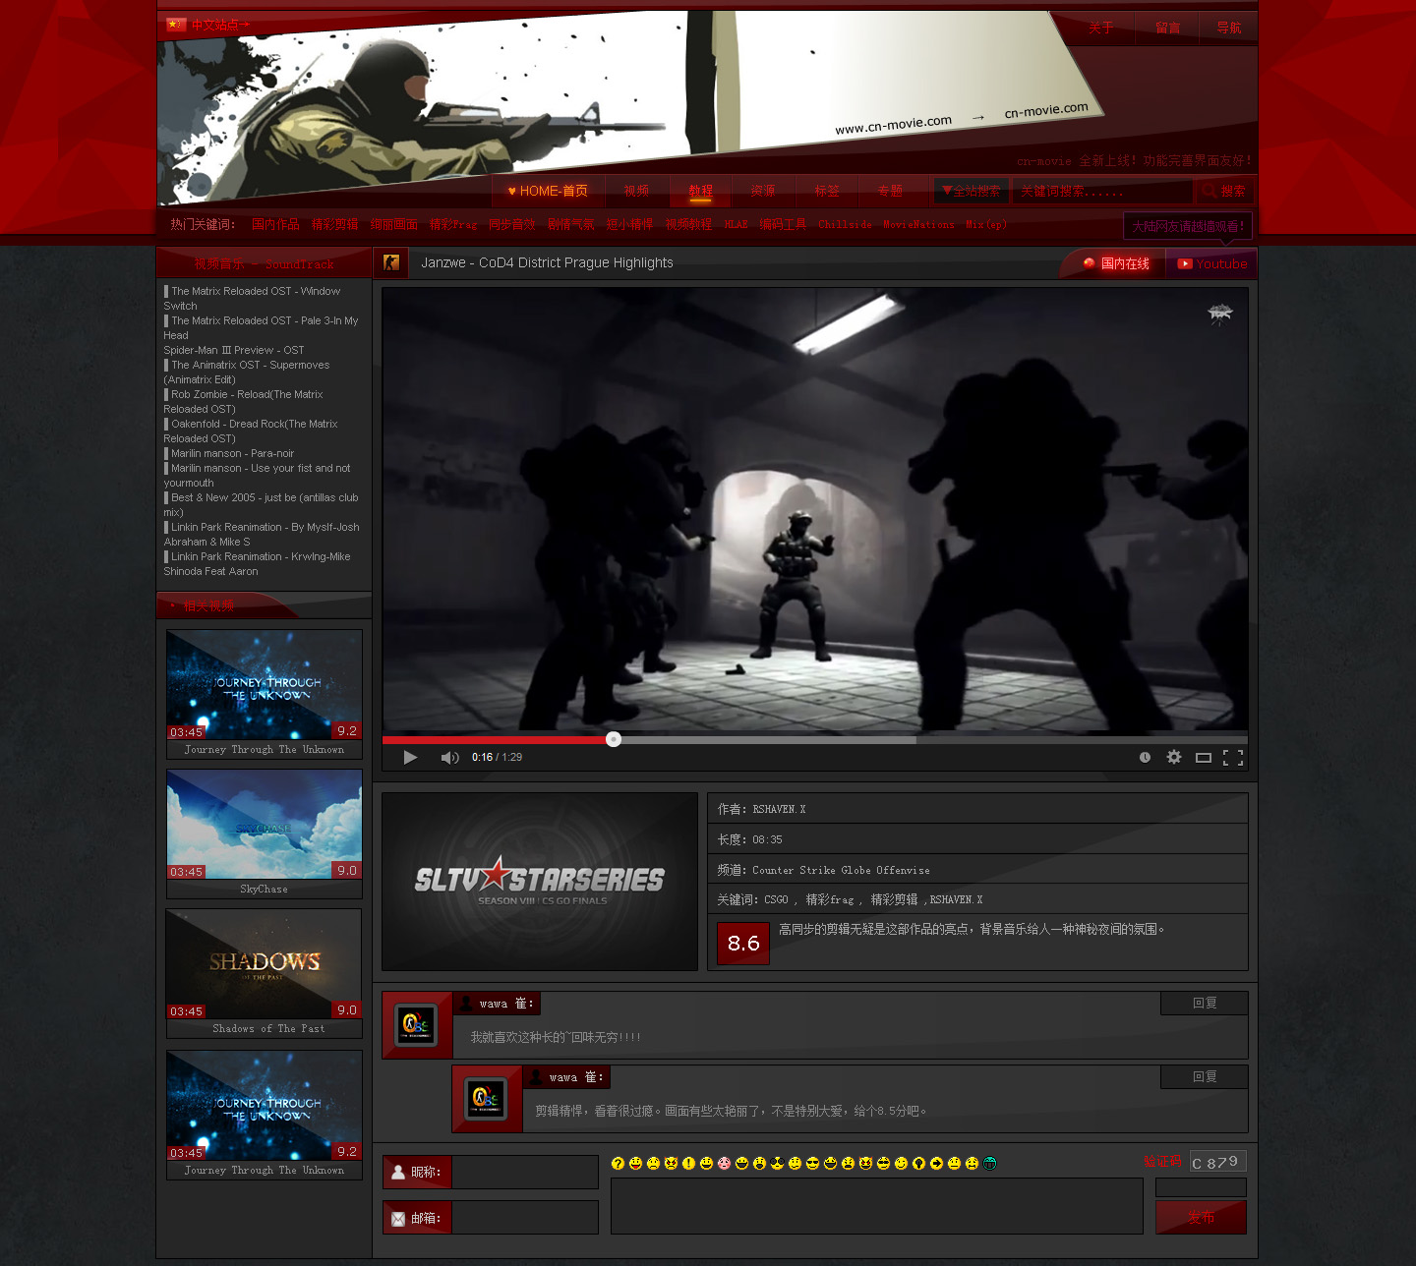The height and width of the screenshot is (1266, 1416).
Task: Click the China flag language icon
Action: [177, 25]
